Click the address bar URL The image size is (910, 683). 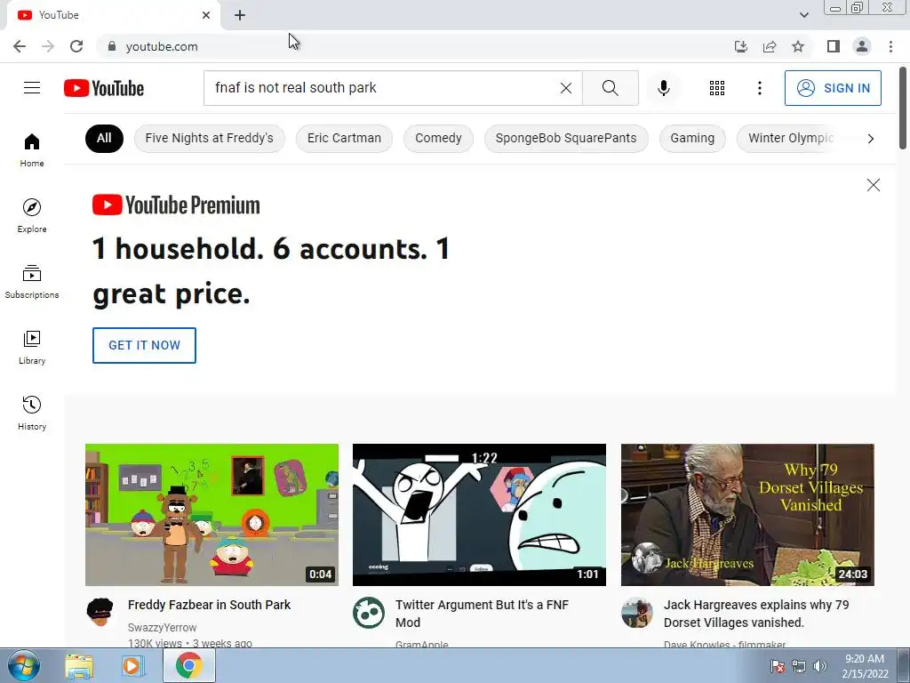tap(162, 46)
